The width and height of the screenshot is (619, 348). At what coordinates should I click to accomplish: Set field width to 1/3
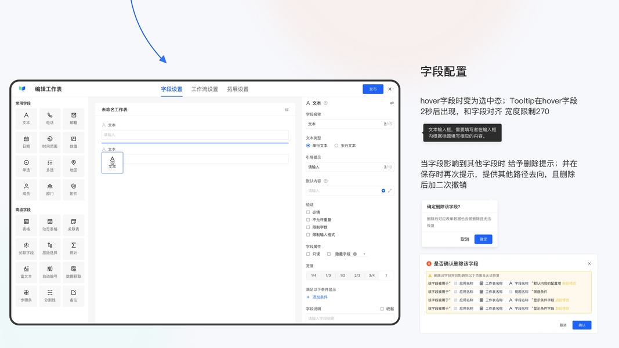coord(328,275)
